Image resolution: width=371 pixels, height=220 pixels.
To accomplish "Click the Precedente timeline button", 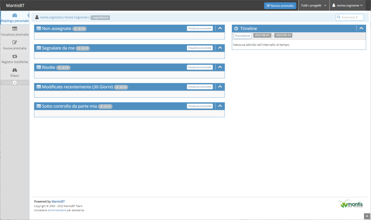I will [242, 36].
